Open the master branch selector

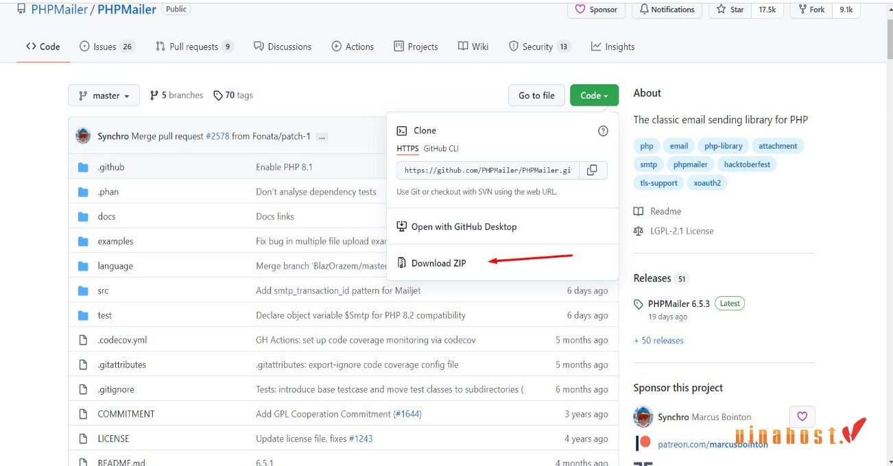[x=104, y=95]
